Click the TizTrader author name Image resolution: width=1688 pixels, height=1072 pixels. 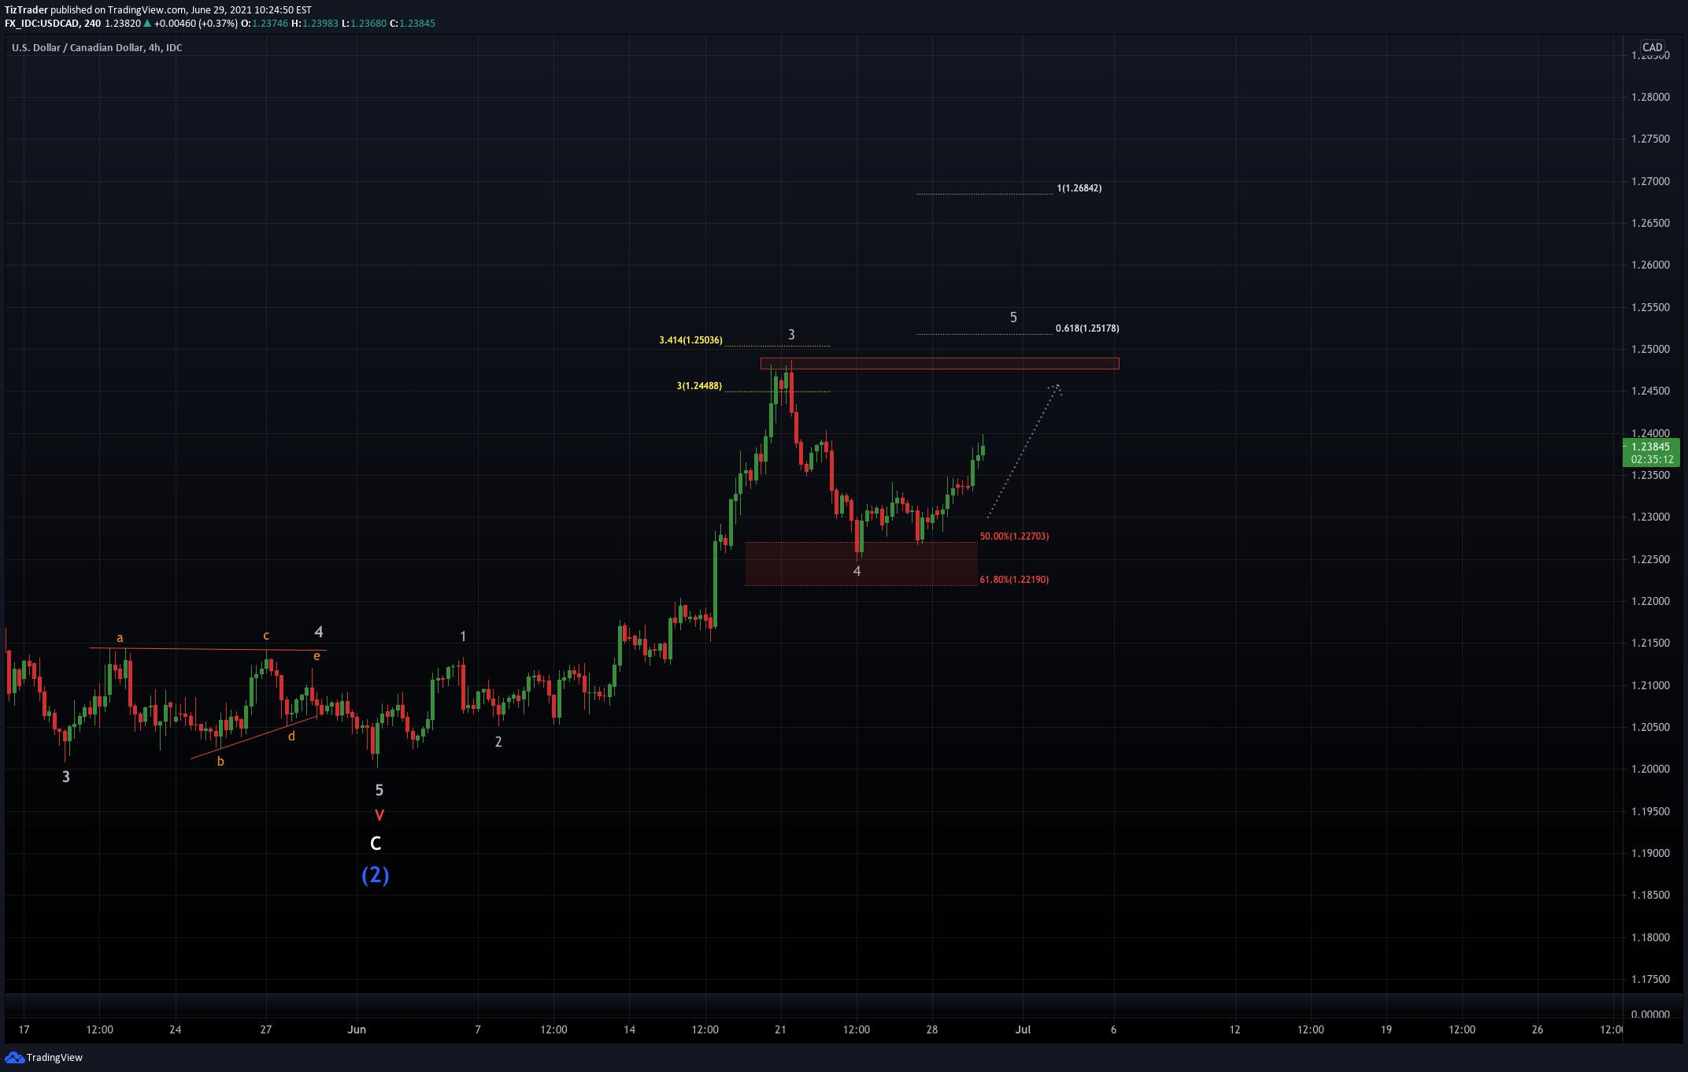pyautogui.click(x=26, y=10)
